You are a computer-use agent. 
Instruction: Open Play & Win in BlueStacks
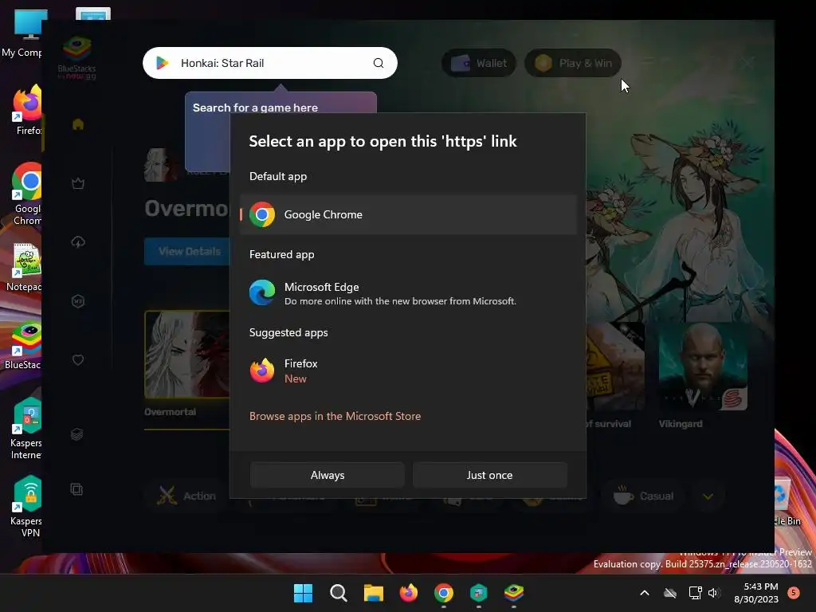[x=572, y=64]
